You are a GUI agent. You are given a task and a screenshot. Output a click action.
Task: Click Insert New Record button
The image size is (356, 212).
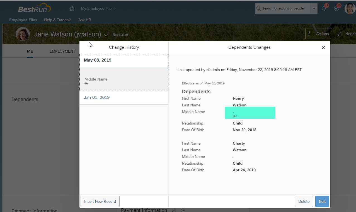coord(100,201)
